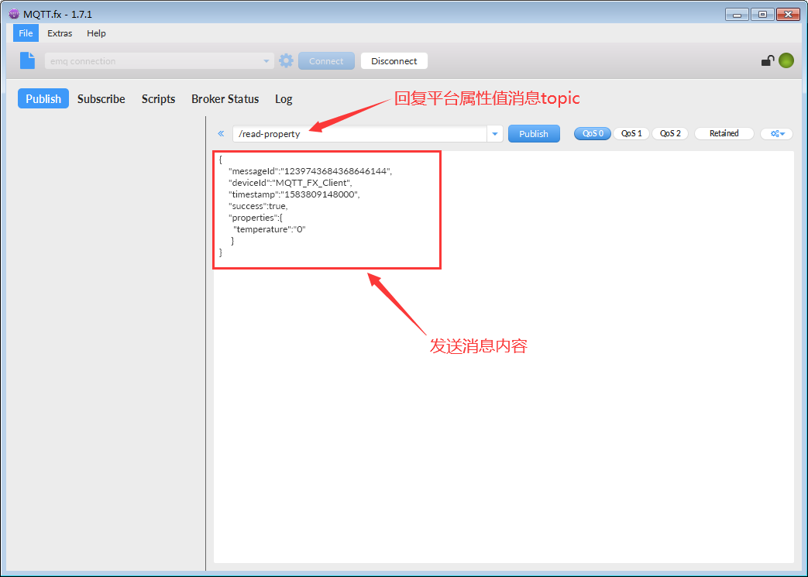
Task: Collapse the left panel with double chevron
Action: 221,134
